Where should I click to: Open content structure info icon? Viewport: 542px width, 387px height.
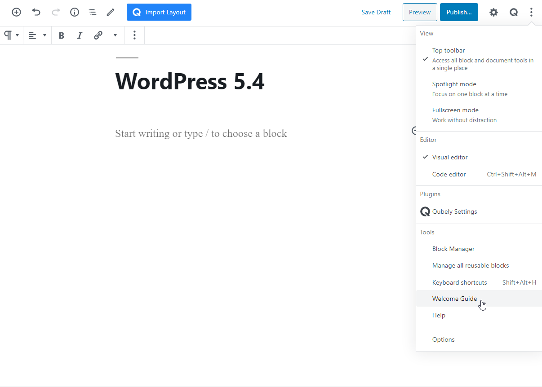coord(75,12)
